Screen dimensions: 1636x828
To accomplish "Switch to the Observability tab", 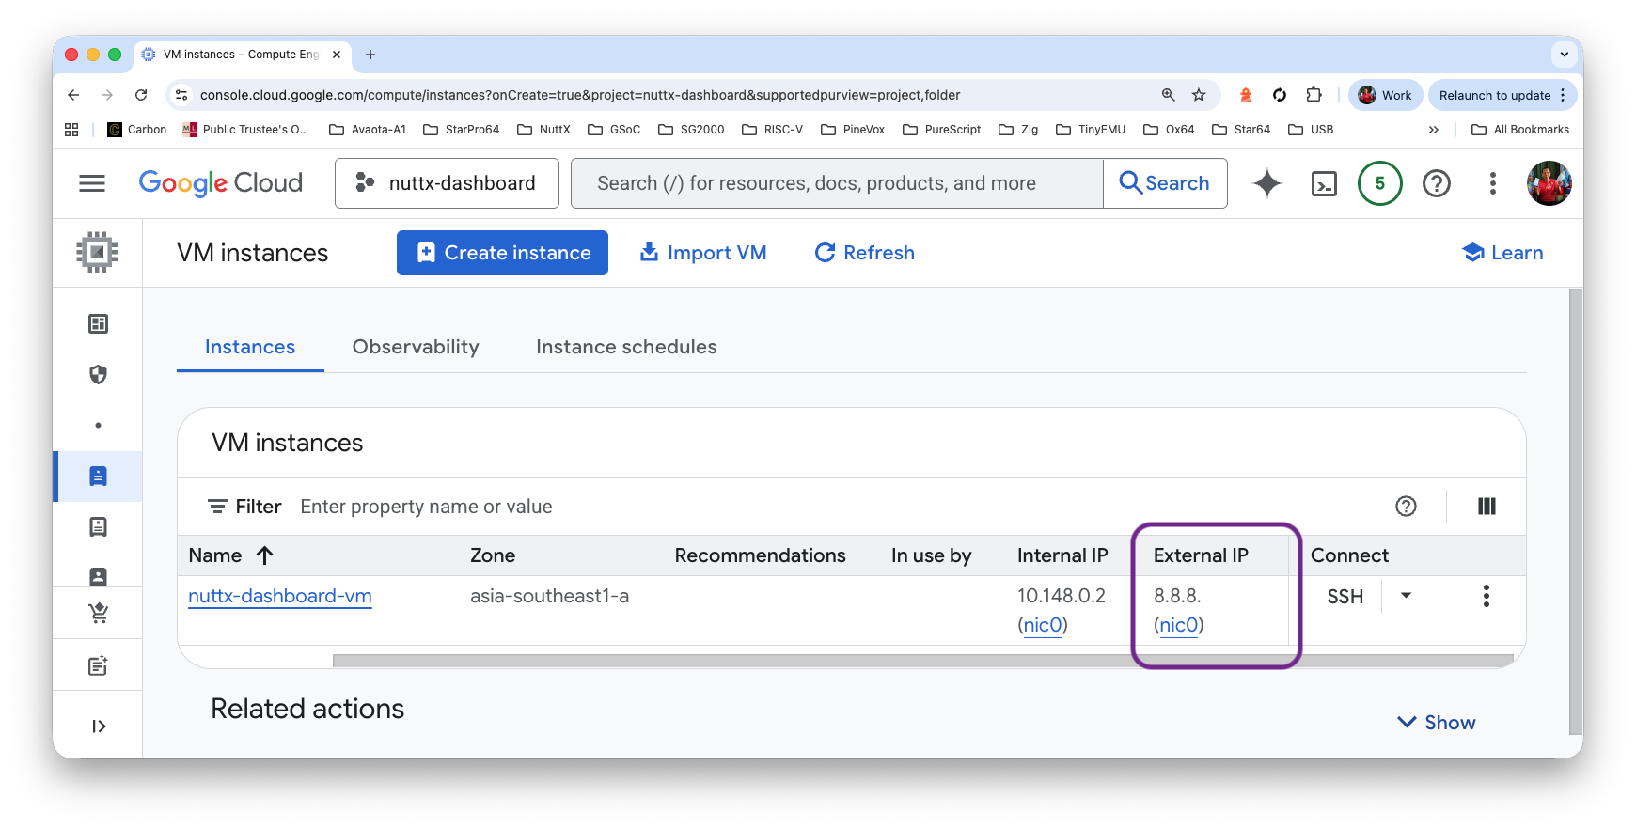I will coord(416,347).
